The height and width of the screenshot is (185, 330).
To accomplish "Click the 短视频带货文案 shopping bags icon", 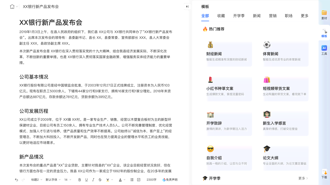I will click(x=267, y=79).
